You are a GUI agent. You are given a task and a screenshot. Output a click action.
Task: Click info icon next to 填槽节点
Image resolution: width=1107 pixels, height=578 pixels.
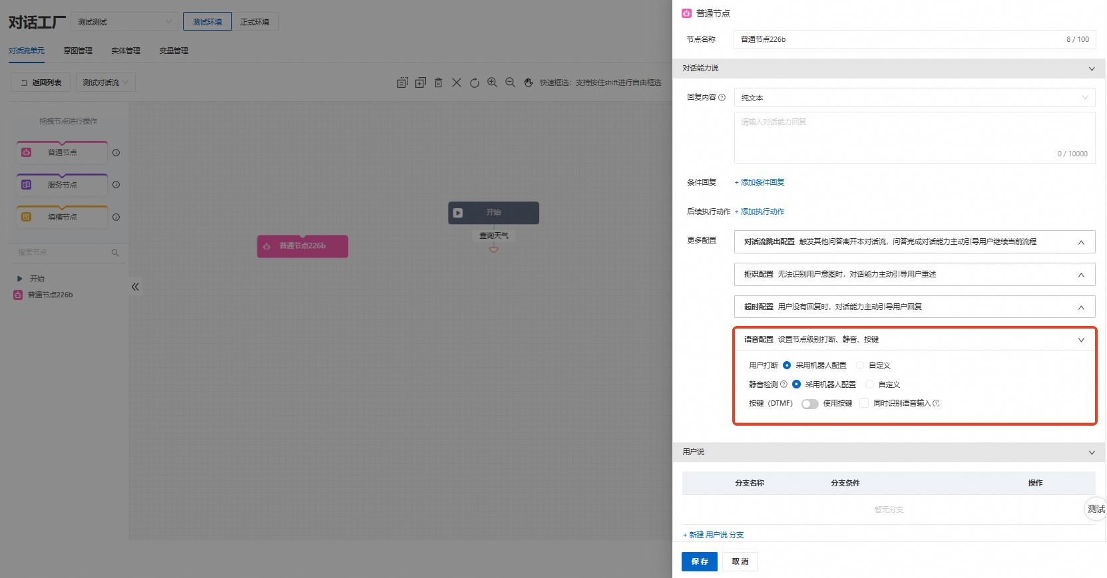point(116,217)
